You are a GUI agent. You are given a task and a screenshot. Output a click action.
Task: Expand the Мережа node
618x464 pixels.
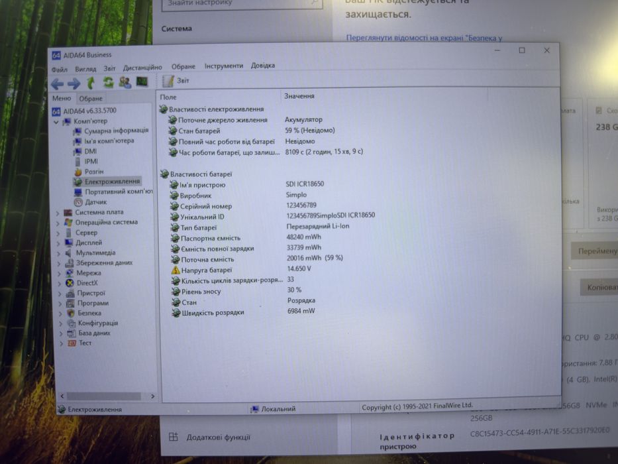pyautogui.click(x=60, y=273)
